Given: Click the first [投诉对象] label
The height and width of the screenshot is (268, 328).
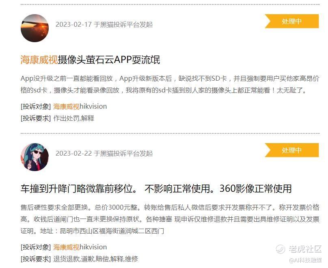Looking at the screenshot, I should pyautogui.click(x=36, y=106).
